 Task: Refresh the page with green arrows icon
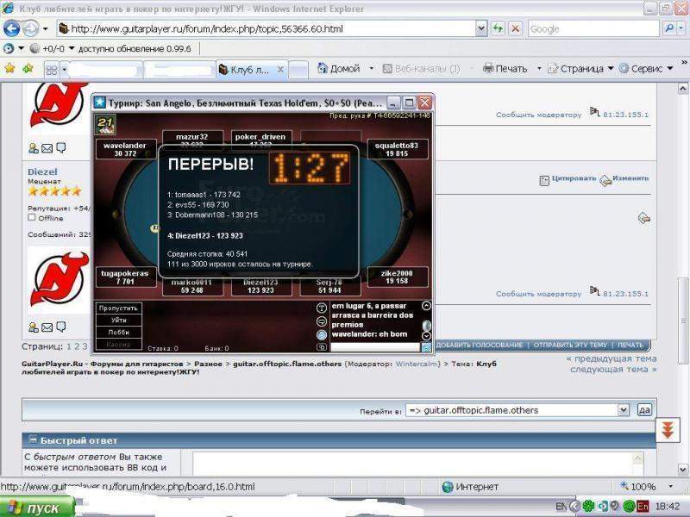[x=498, y=29]
